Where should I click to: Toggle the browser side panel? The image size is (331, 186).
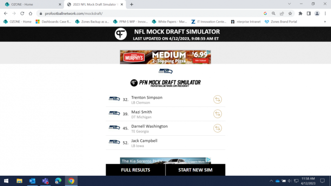tap(309, 13)
